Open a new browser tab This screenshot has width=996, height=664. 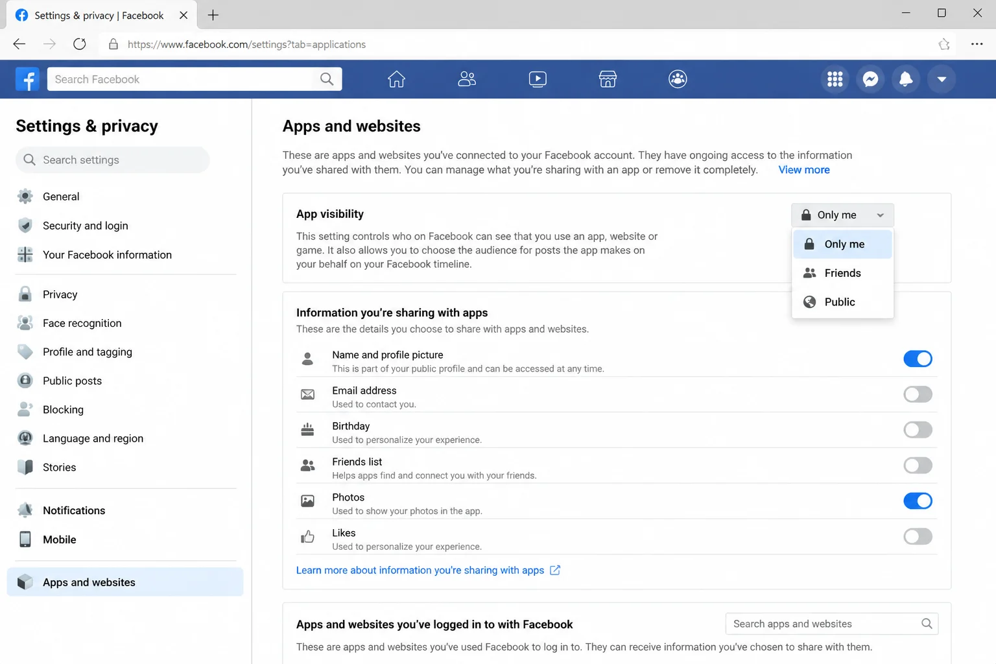click(x=213, y=15)
